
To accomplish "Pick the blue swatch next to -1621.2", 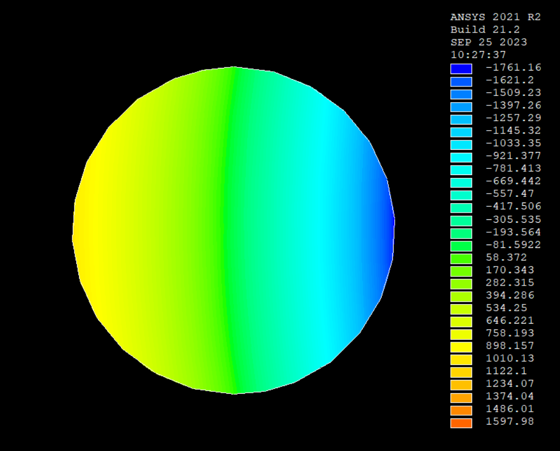I will [461, 81].
